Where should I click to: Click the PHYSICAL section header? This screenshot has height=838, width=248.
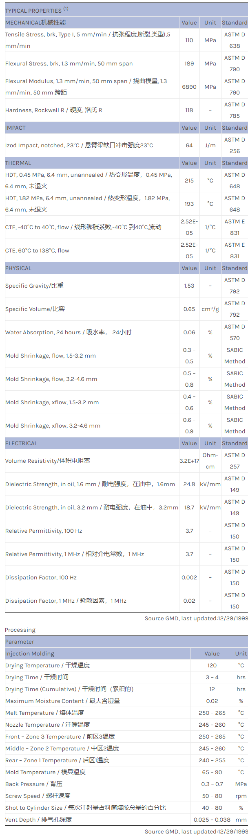point(18,268)
